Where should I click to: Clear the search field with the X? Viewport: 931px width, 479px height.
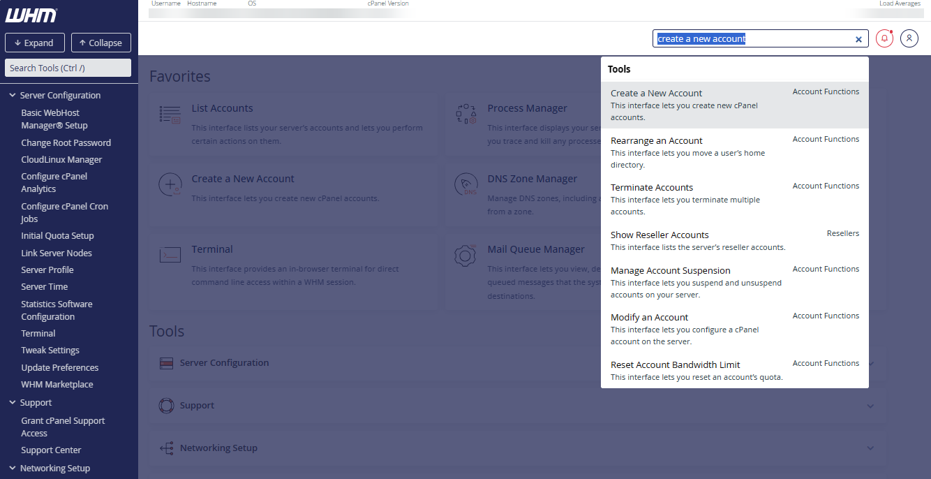(858, 39)
